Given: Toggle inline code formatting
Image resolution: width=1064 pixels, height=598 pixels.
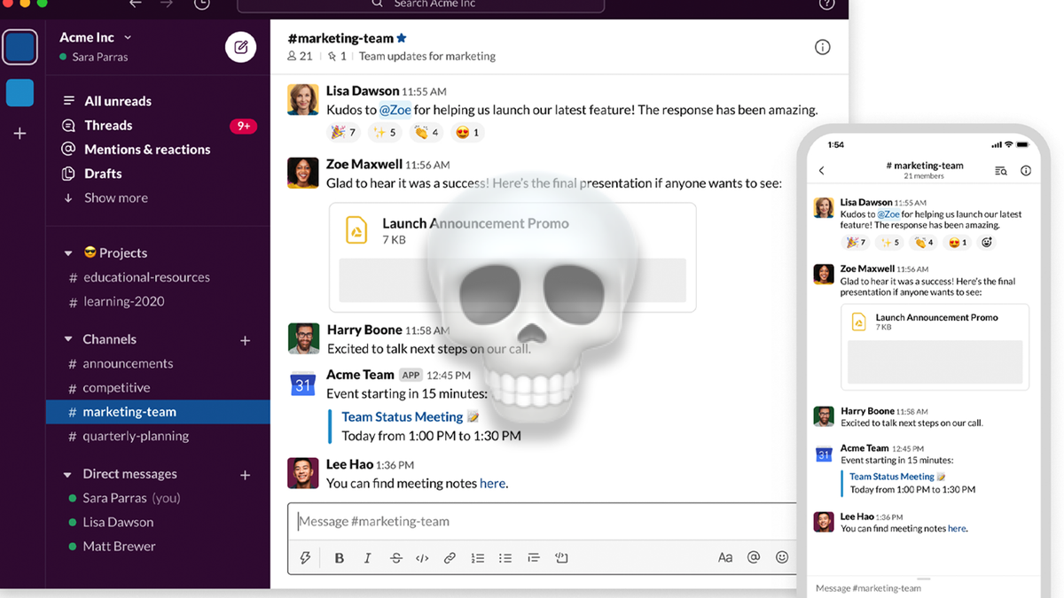Looking at the screenshot, I should (422, 558).
